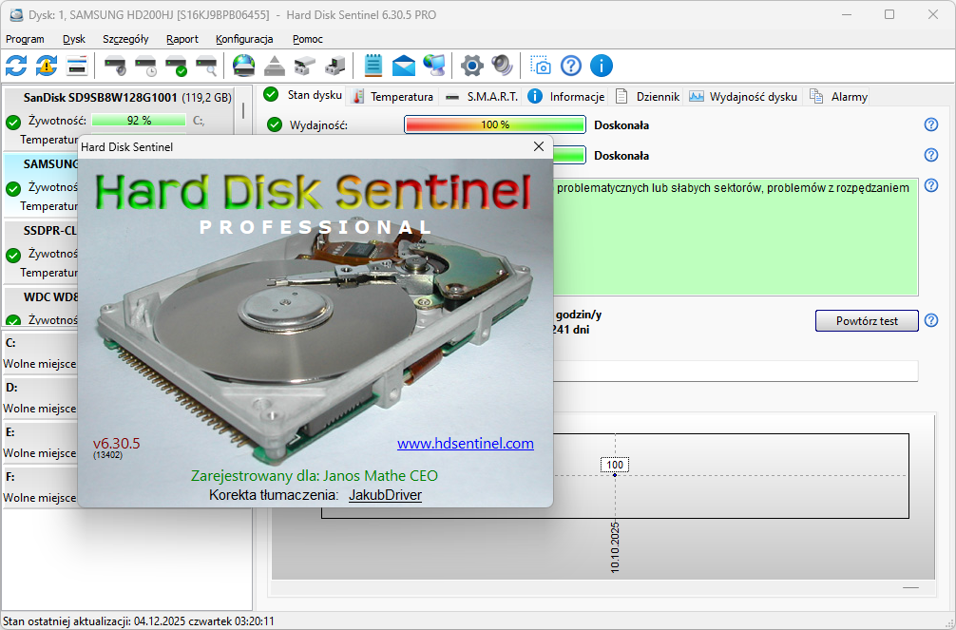This screenshot has width=956, height=630.
Task: Click the v6.30.5 version text in dialog
Action: (117, 444)
